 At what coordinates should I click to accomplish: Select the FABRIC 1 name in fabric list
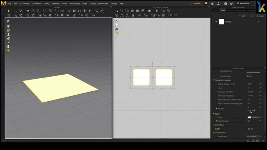pyautogui.click(x=229, y=22)
